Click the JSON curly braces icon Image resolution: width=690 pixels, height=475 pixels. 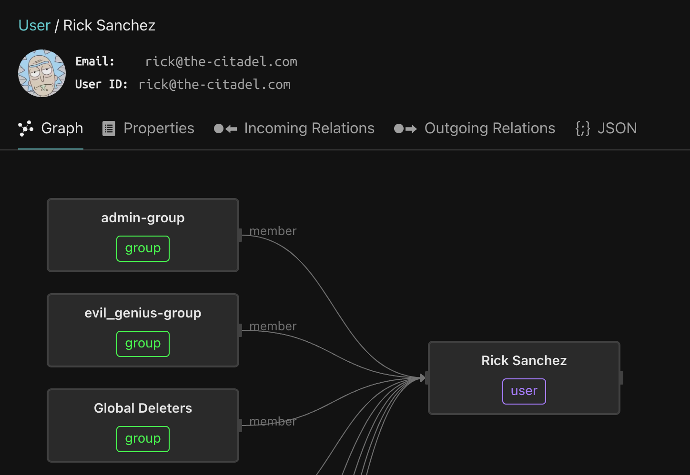[x=582, y=129]
